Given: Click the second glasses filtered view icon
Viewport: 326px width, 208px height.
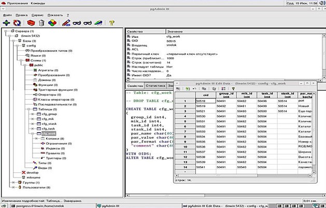Looking at the screenshot, I should [88, 23].
